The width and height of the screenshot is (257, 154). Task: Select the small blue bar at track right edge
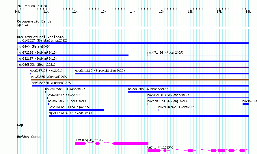tap(246, 104)
